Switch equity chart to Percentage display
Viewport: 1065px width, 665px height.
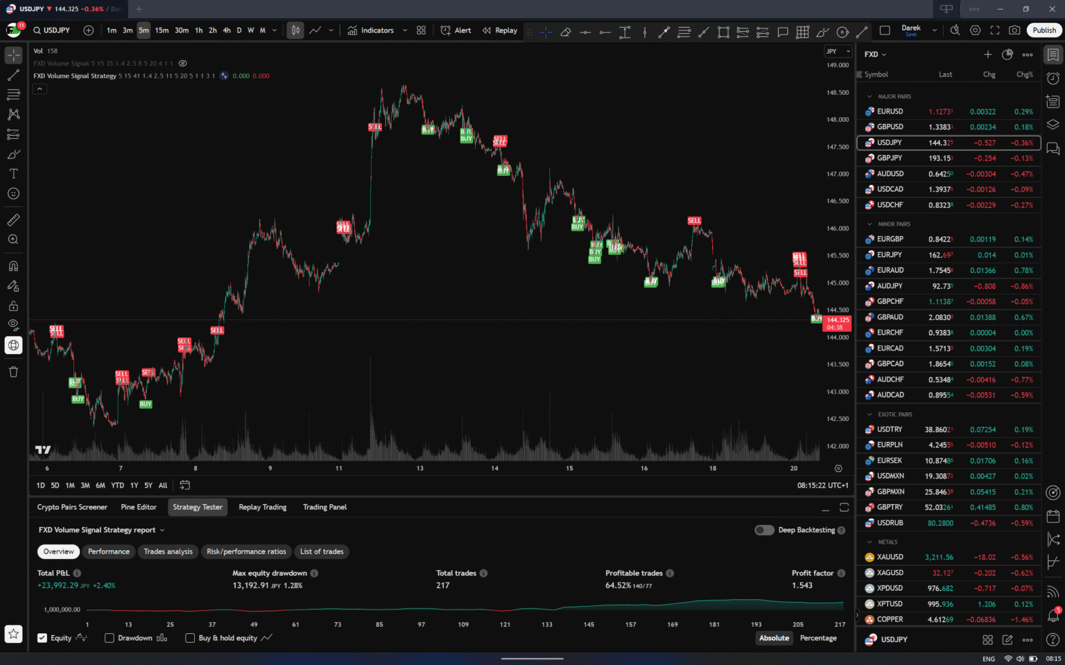pos(818,638)
